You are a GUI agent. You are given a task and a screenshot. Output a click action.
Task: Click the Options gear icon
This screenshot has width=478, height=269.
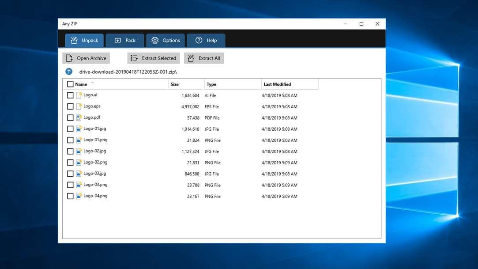tap(155, 40)
